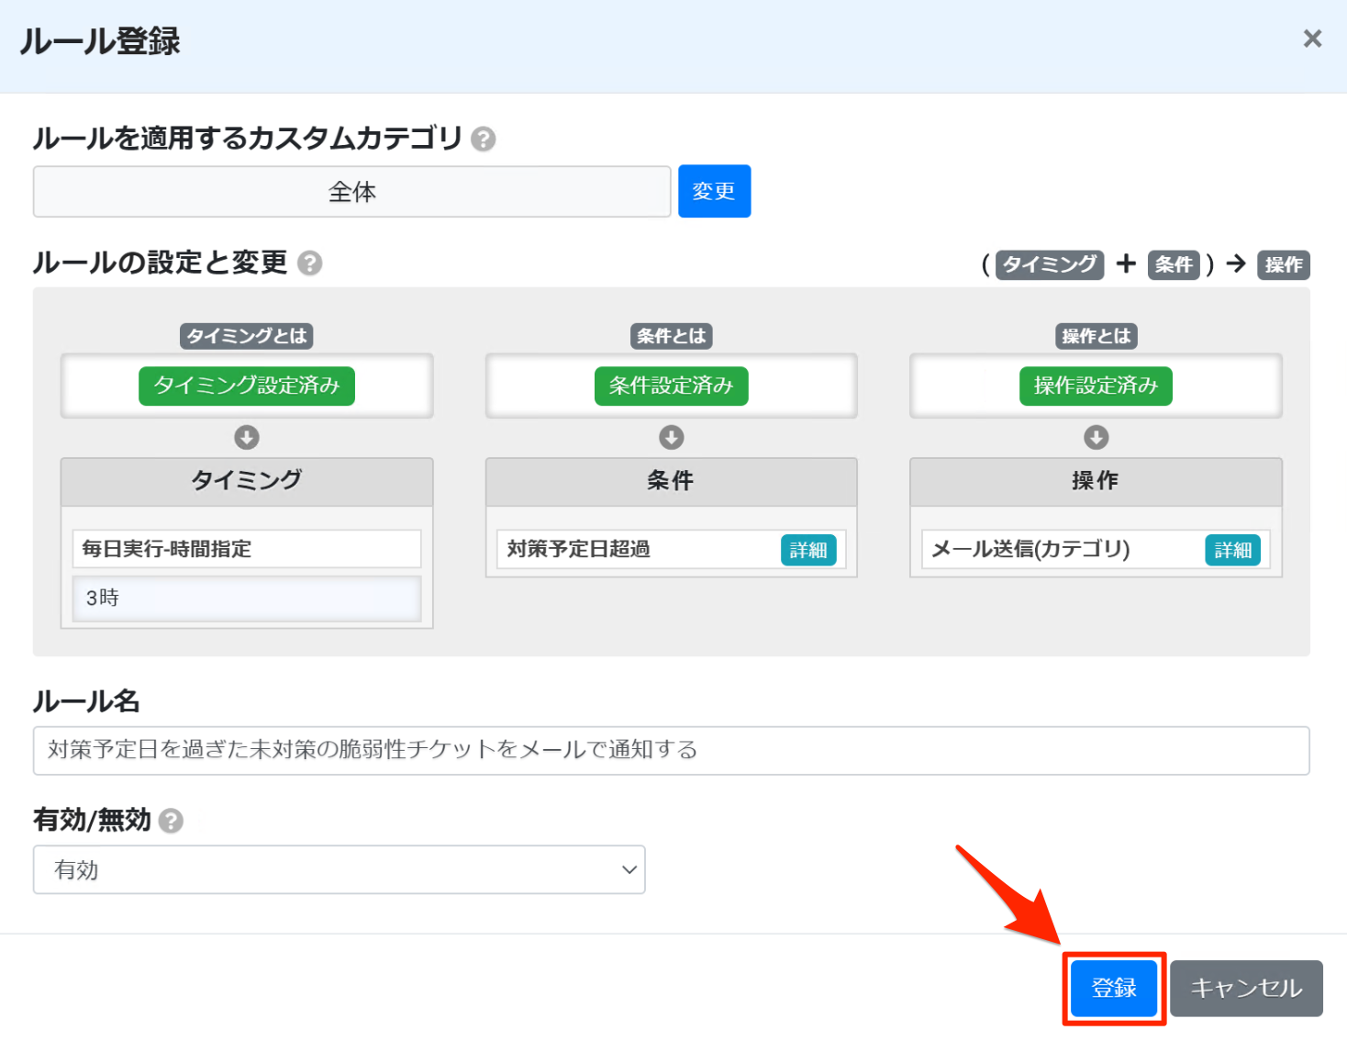The image size is (1347, 1041).
Task: Click the タイミング設定済み green button
Action: click(x=247, y=386)
